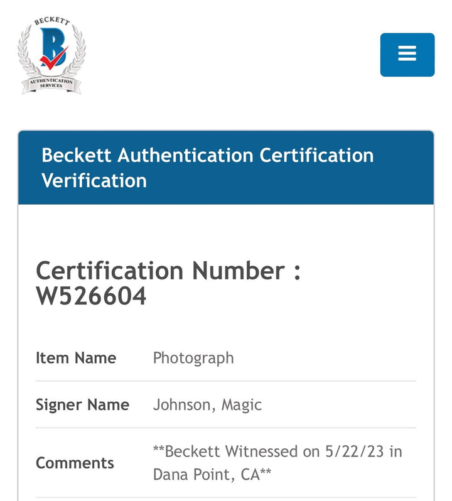Viewport: 452px width, 501px height.
Task: Select the signer value Johnson, Magic
Action: pos(207,405)
